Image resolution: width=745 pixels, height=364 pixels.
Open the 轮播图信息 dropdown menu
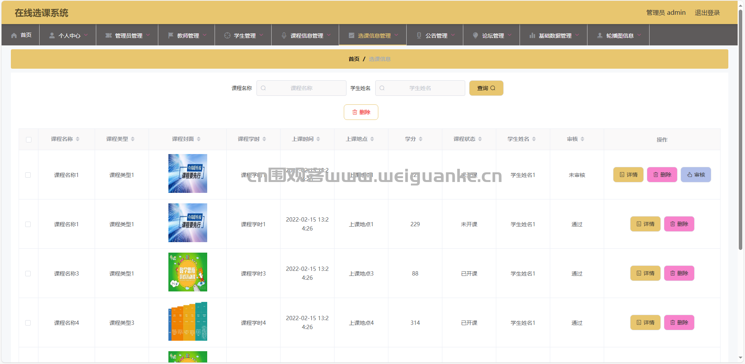(x=619, y=35)
